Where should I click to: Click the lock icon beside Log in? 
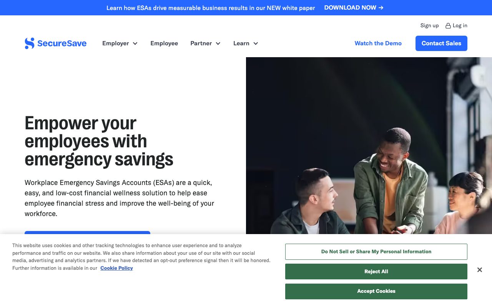[x=448, y=26]
